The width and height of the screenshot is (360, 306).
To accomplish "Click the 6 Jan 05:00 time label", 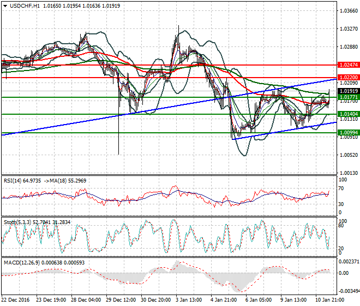I will pyautogui.click(x=259, y=300).
